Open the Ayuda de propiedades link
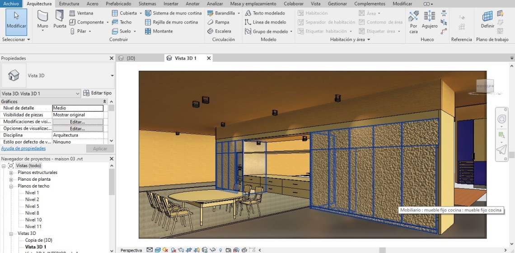 coord(23,148)
